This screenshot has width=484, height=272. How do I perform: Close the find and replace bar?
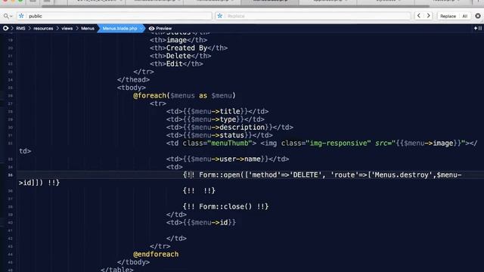[x=478, y=16]
